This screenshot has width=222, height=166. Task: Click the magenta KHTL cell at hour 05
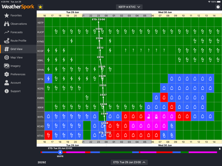tap(148, 116)
